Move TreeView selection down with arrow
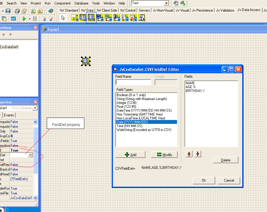Image resolution: width=267 pixels, height=212 pixels. click(10, 35)
